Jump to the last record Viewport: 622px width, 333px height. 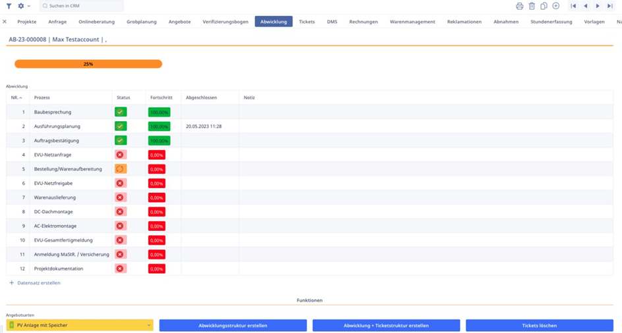pos(610,6)
